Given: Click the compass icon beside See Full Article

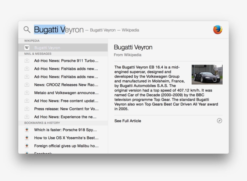Looking at the screenshot, I should point(219,121).
